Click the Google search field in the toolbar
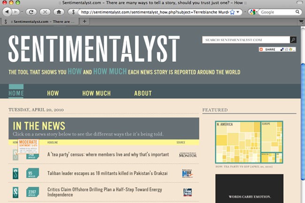Screen dimensions: 305x203 [x=277, y=12]
